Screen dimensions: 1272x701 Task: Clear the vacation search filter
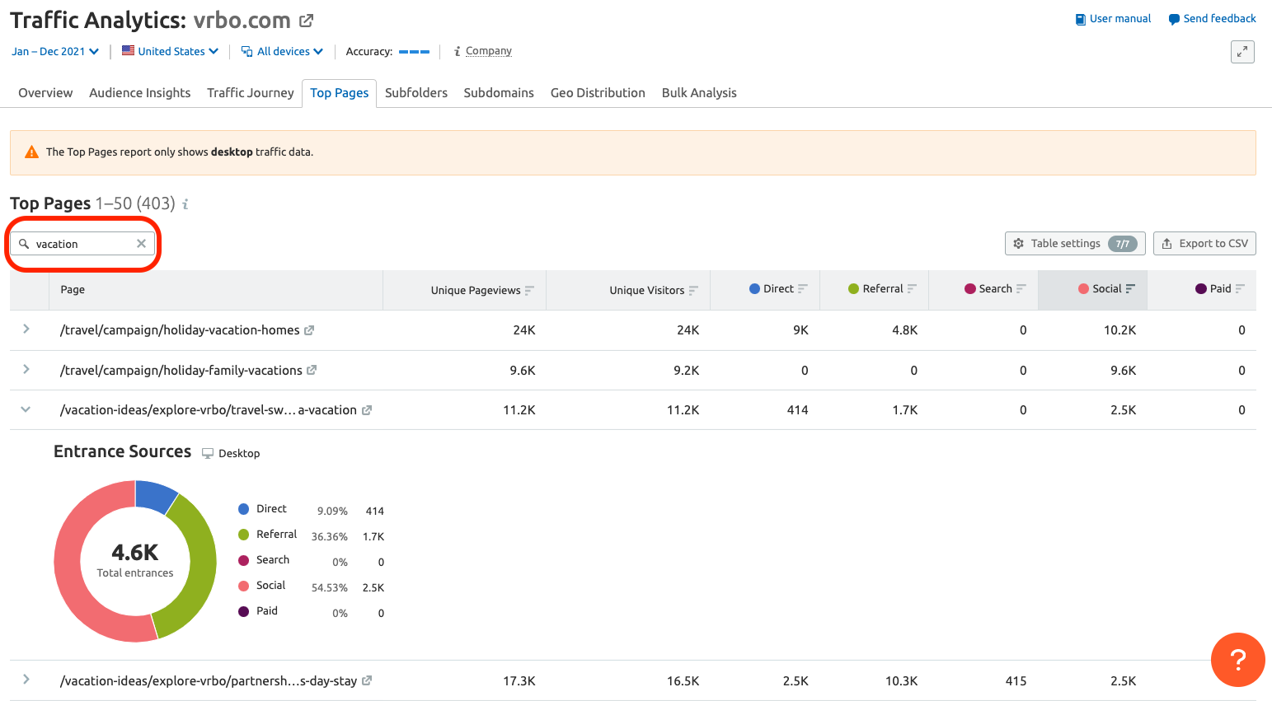[x=141, y=244]
